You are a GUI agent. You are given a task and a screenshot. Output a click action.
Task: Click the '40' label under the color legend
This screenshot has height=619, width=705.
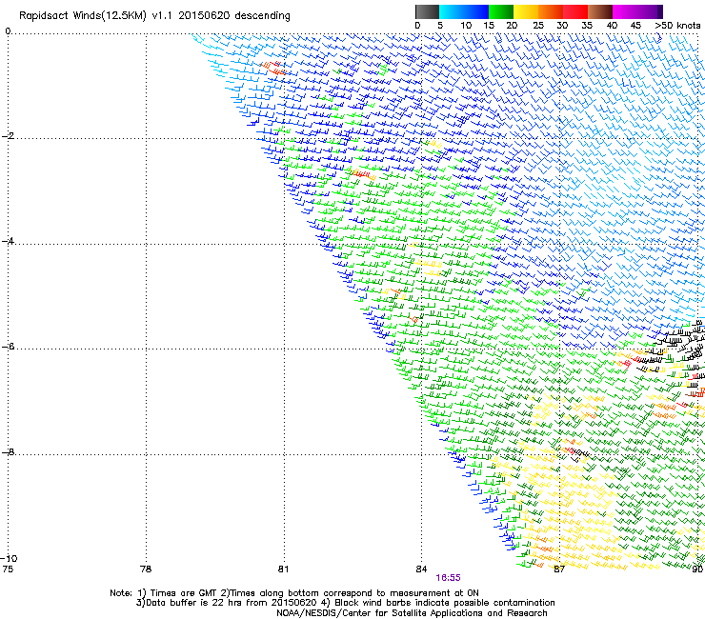[612, 26]
